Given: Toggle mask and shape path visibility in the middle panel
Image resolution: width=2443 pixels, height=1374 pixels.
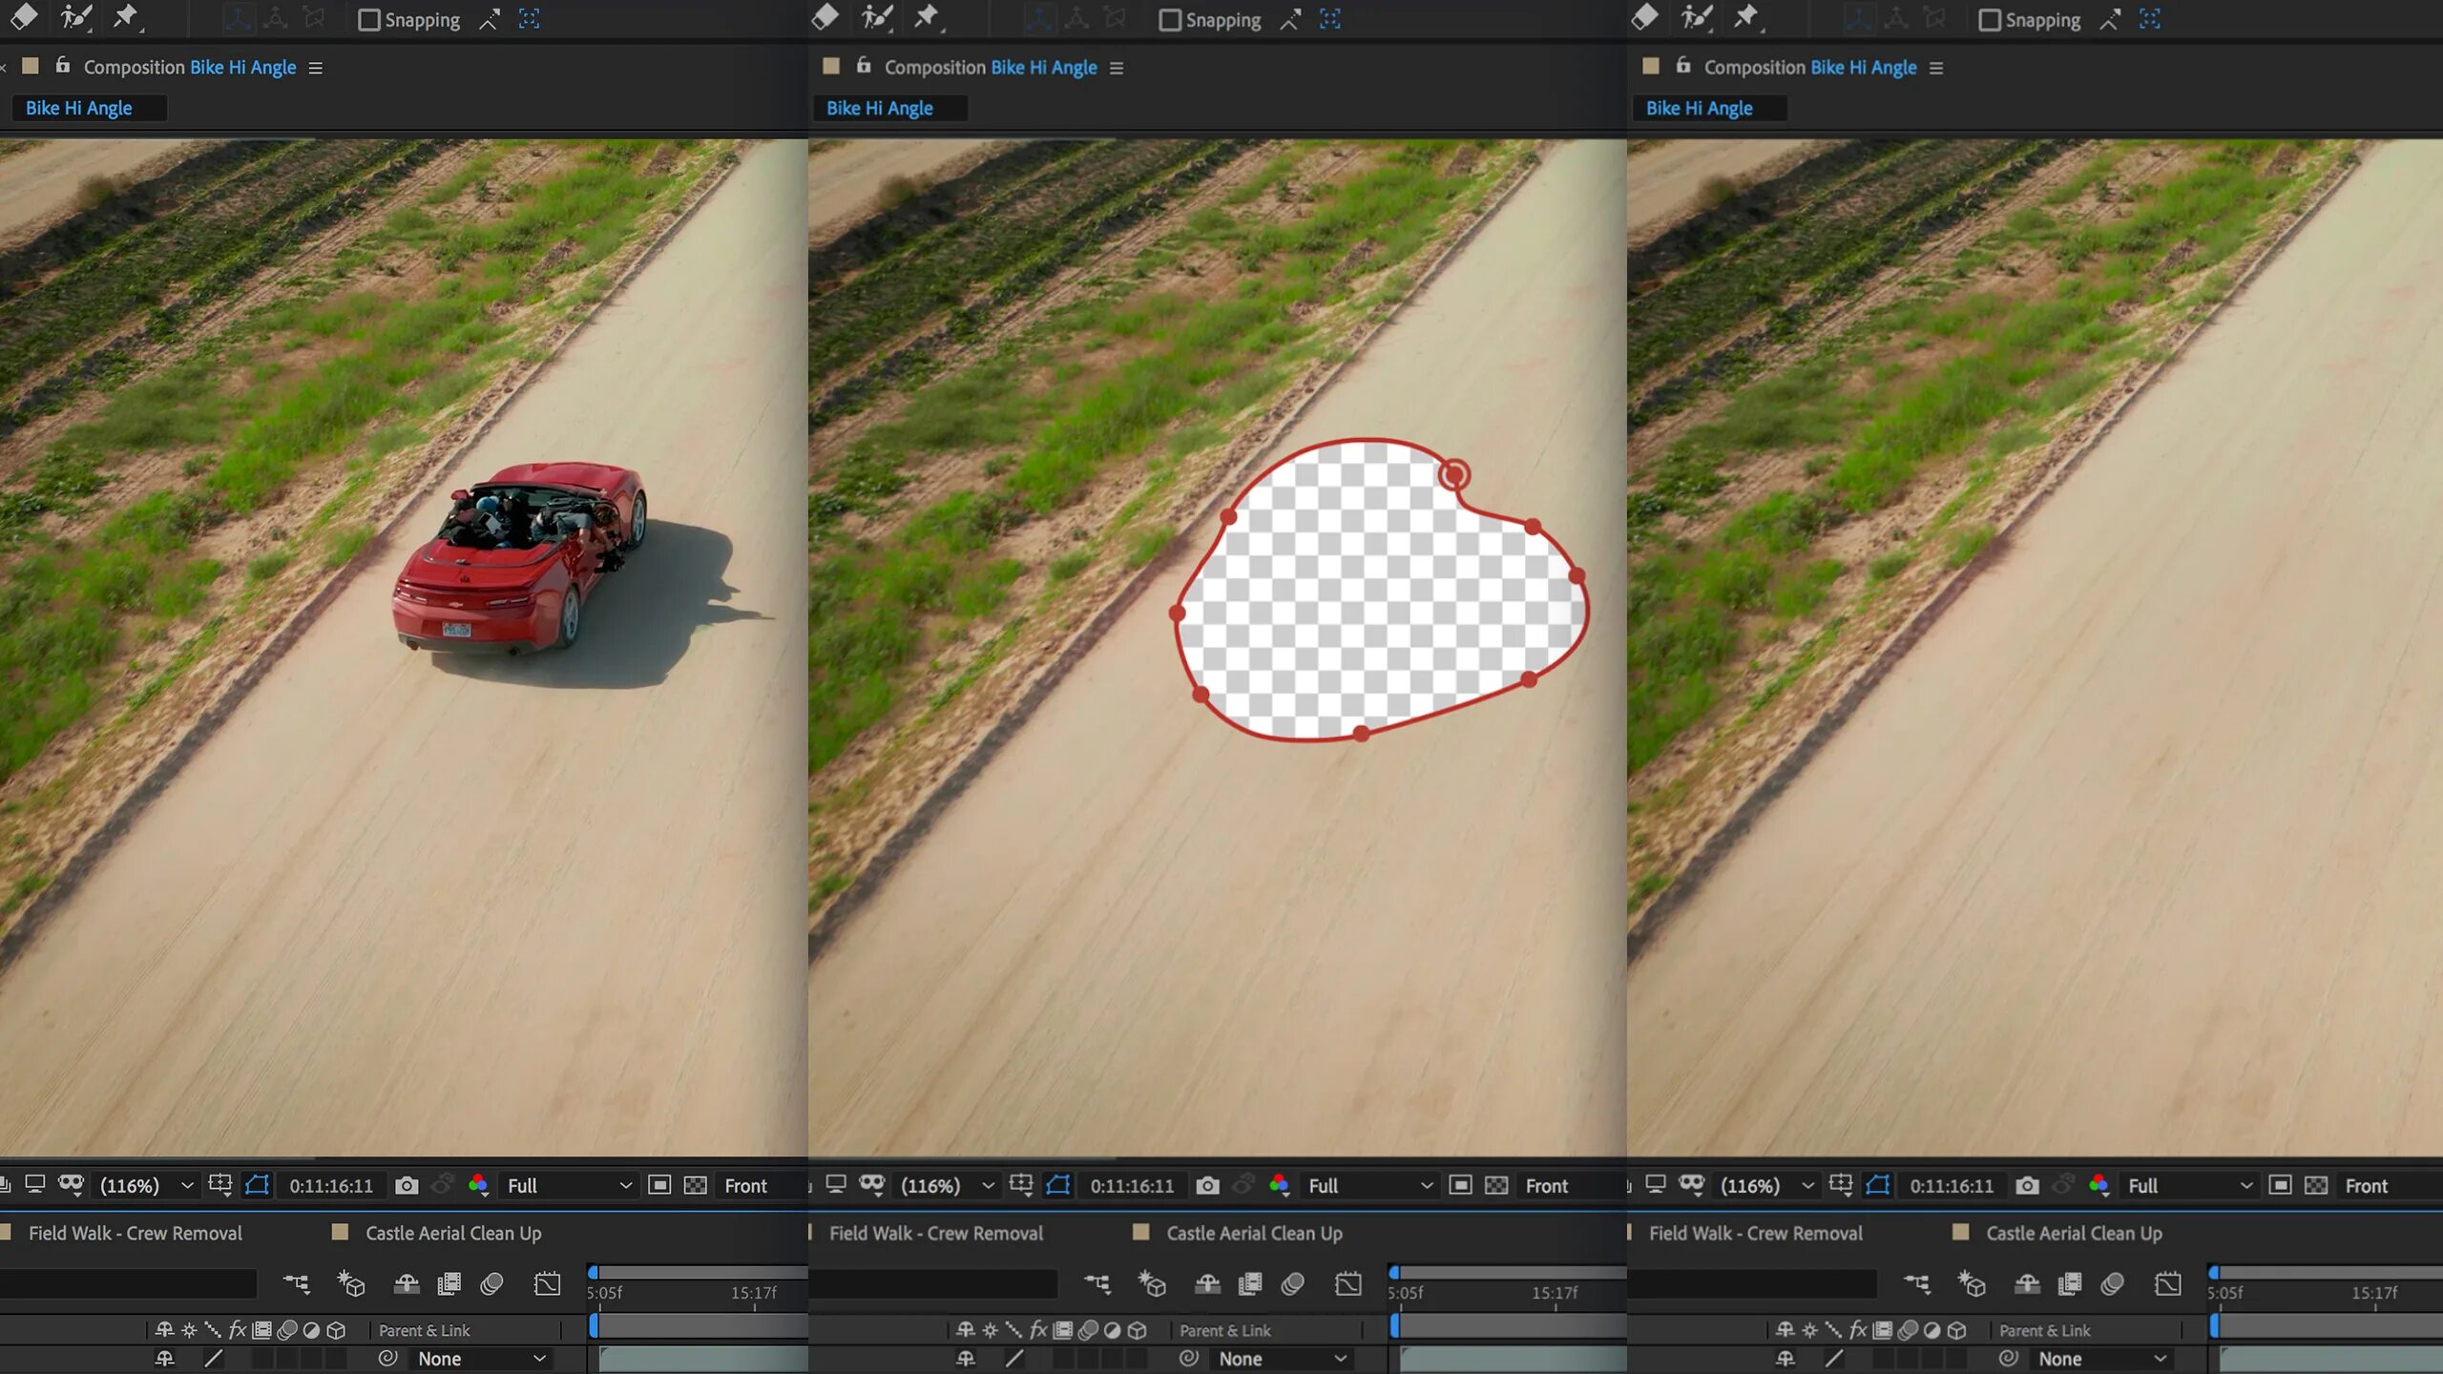Looking at the screenshot, I should point(1058,1185).
